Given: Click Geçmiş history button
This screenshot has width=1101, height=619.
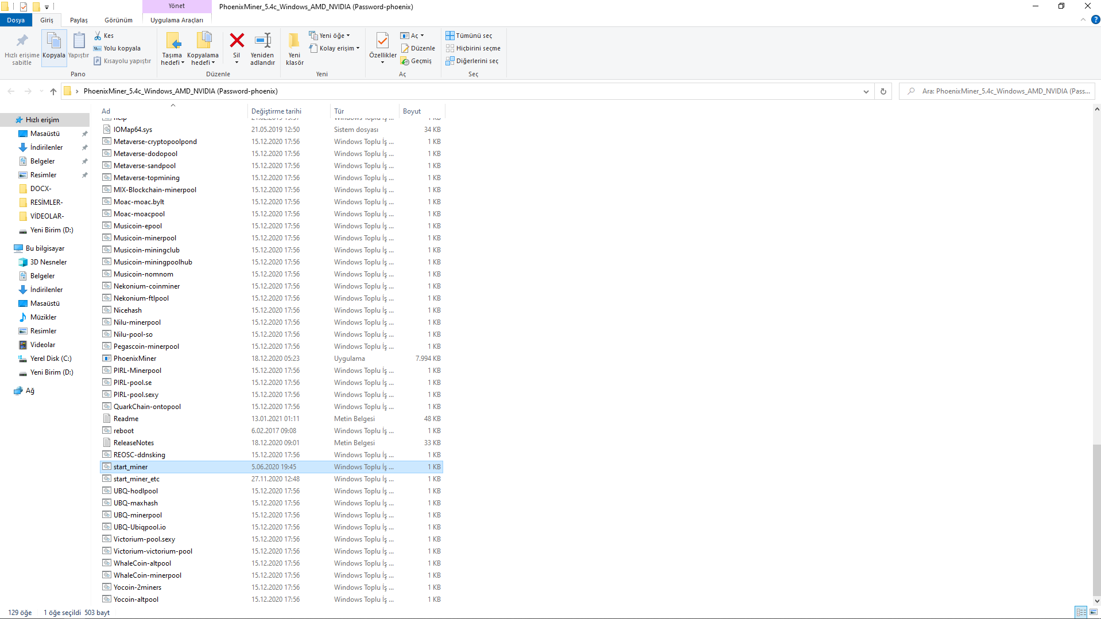Looking at the screenshot, I should 416,61.
